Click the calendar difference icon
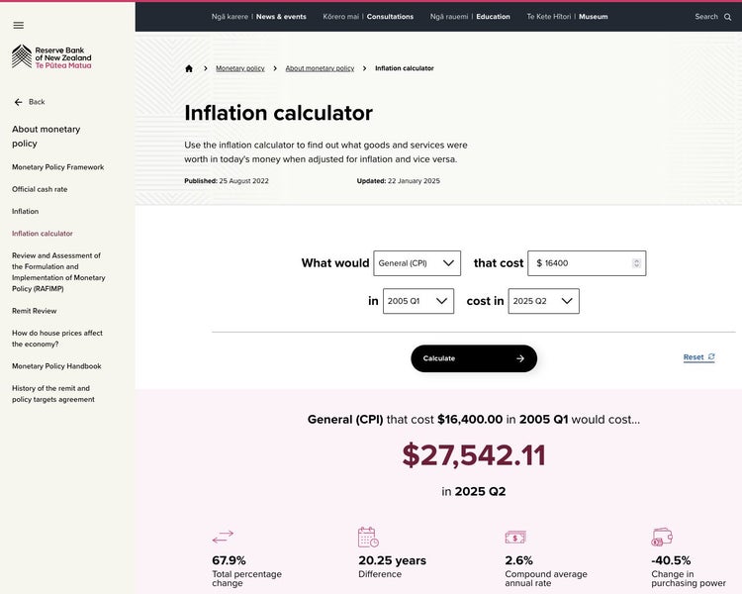The width and height of the screenshot is (742, 594). coord(368,537)
